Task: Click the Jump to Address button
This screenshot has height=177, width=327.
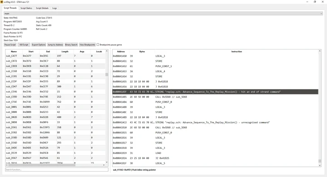Action: [x=55, y=44]
